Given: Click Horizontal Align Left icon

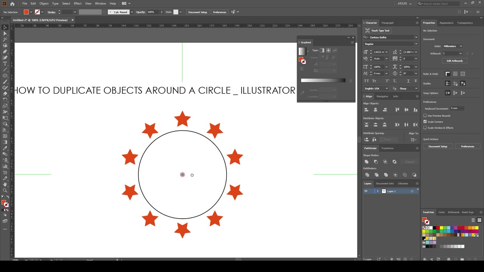Looking at the screenshot, I should pyautogui.click(x=366, y=110).
